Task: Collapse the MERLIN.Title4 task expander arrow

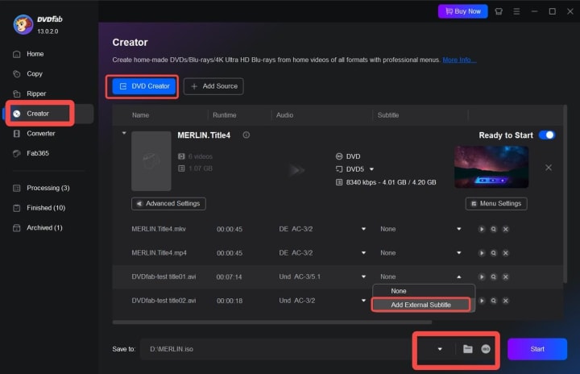Action: coord(124,133)
